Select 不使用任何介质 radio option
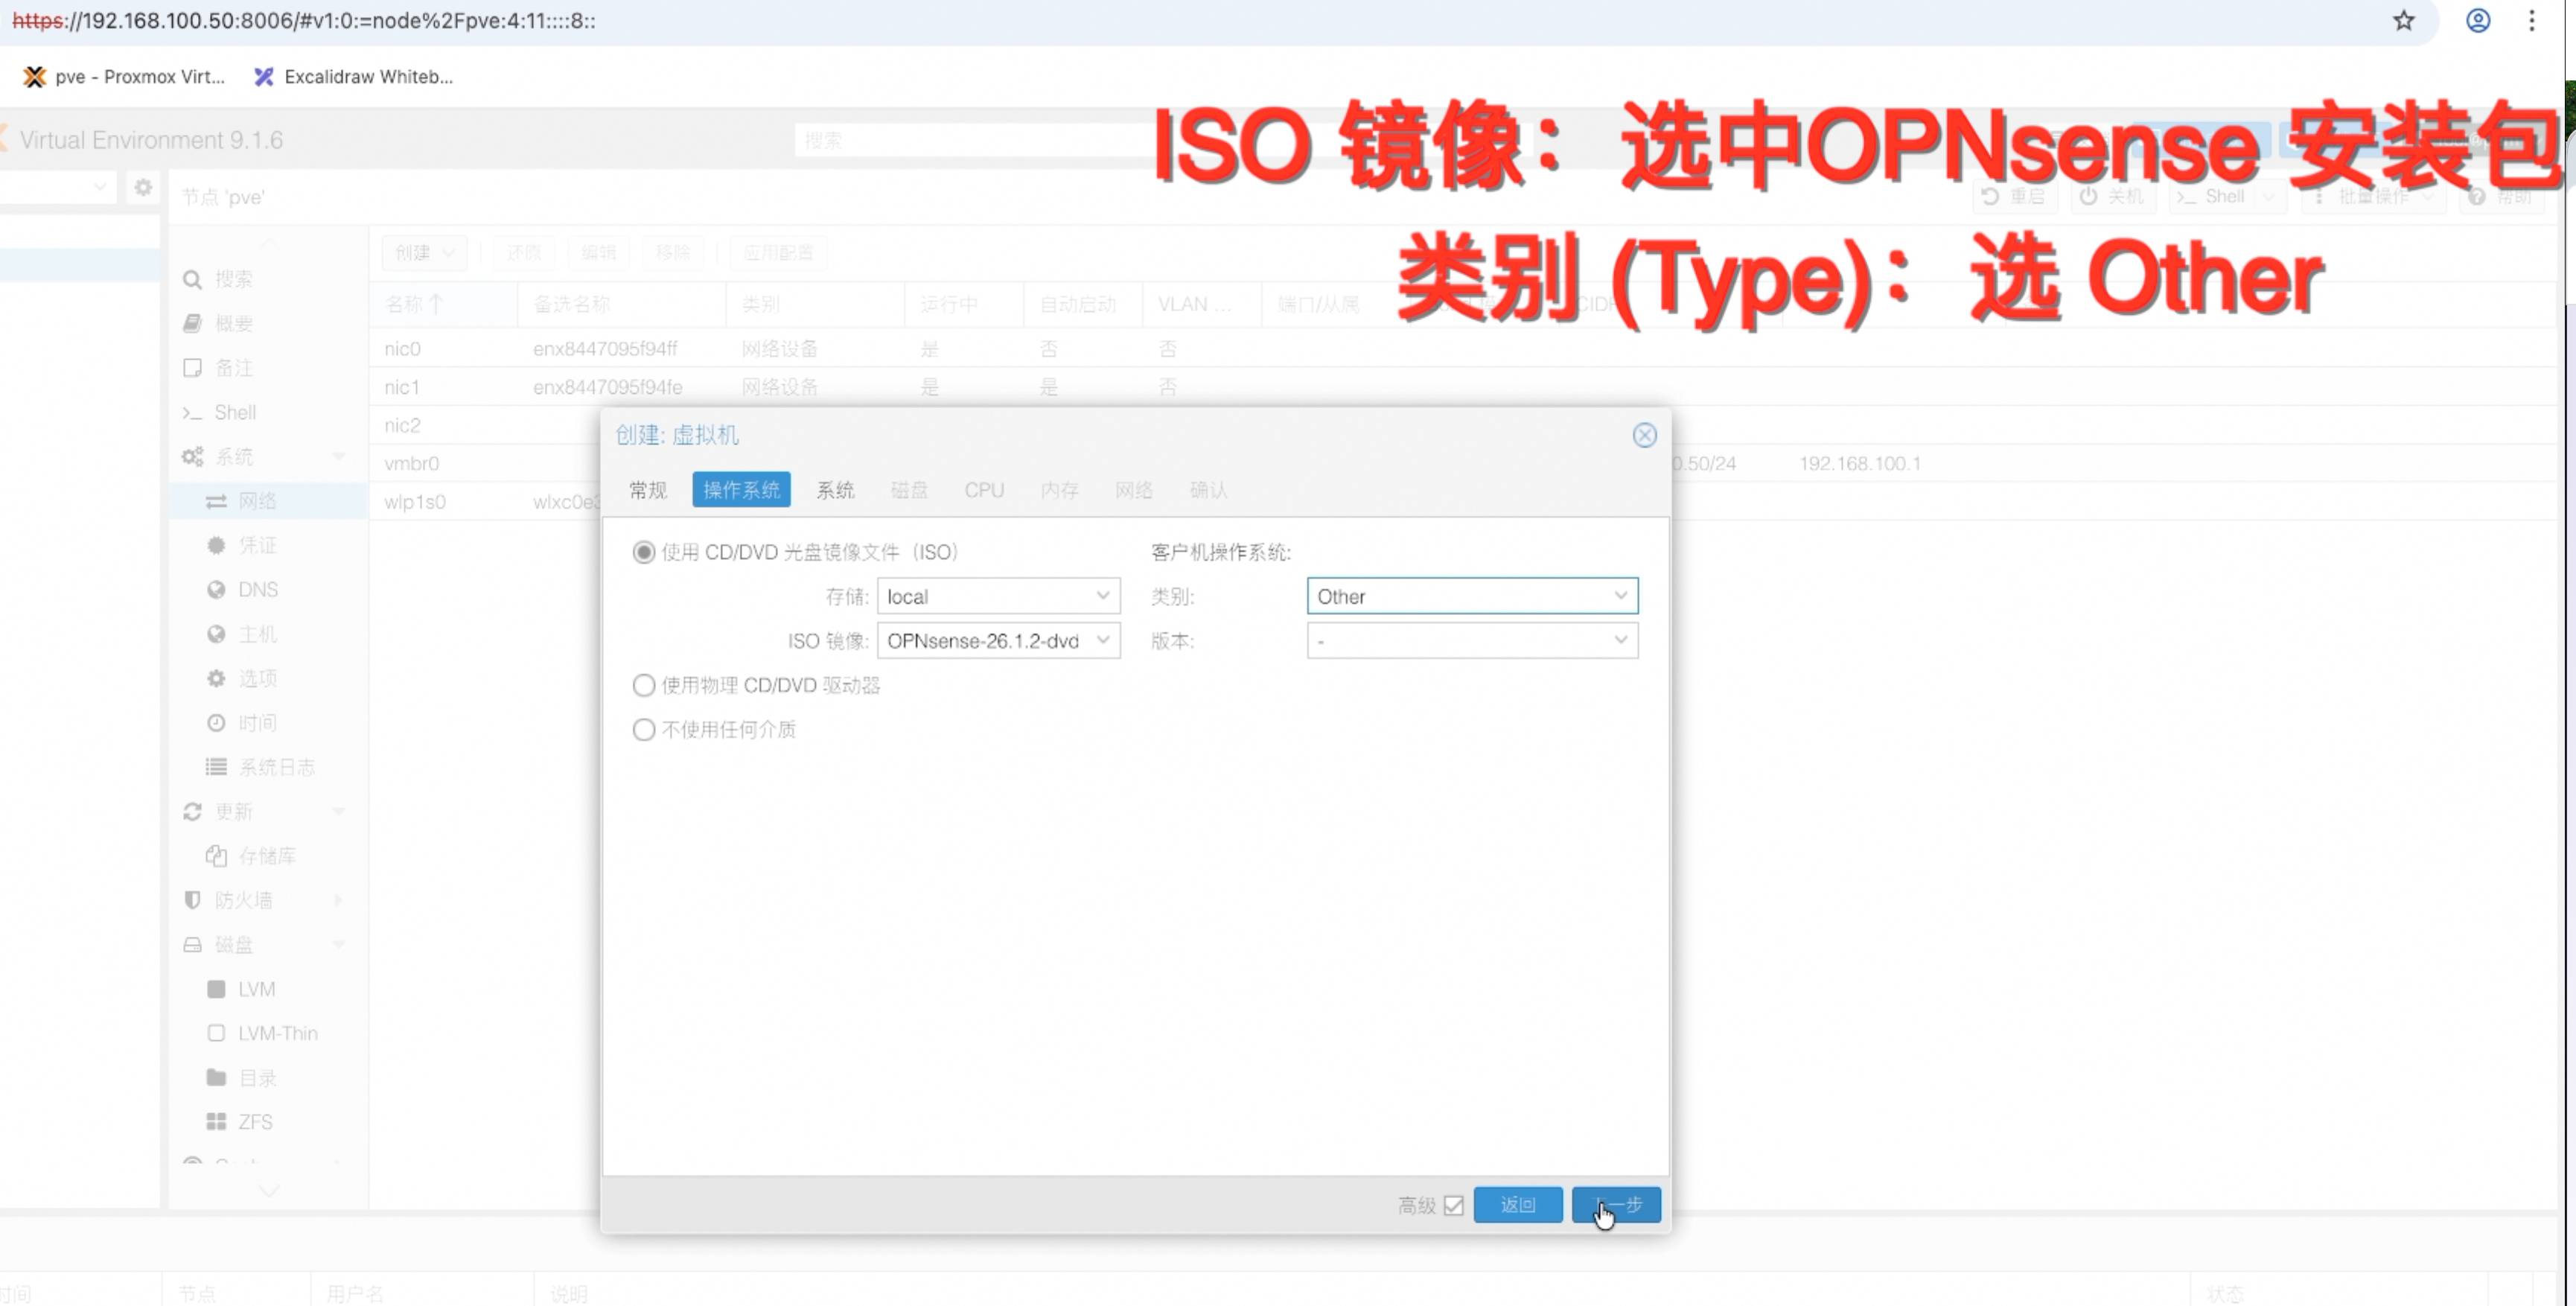Image resolution: width=2576 pixels, height=1306 pixels. (x=644, y=729)
